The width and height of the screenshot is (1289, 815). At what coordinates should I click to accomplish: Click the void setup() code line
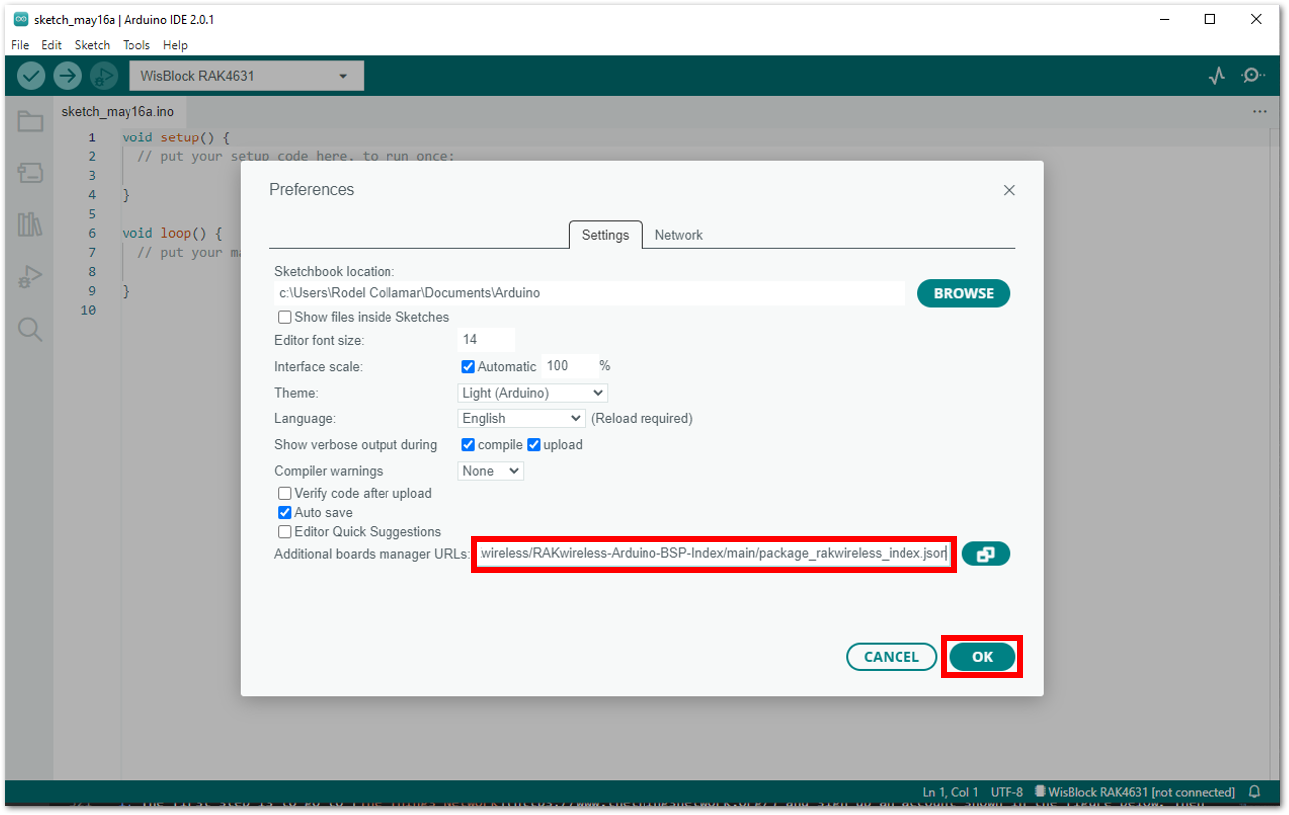175,137
